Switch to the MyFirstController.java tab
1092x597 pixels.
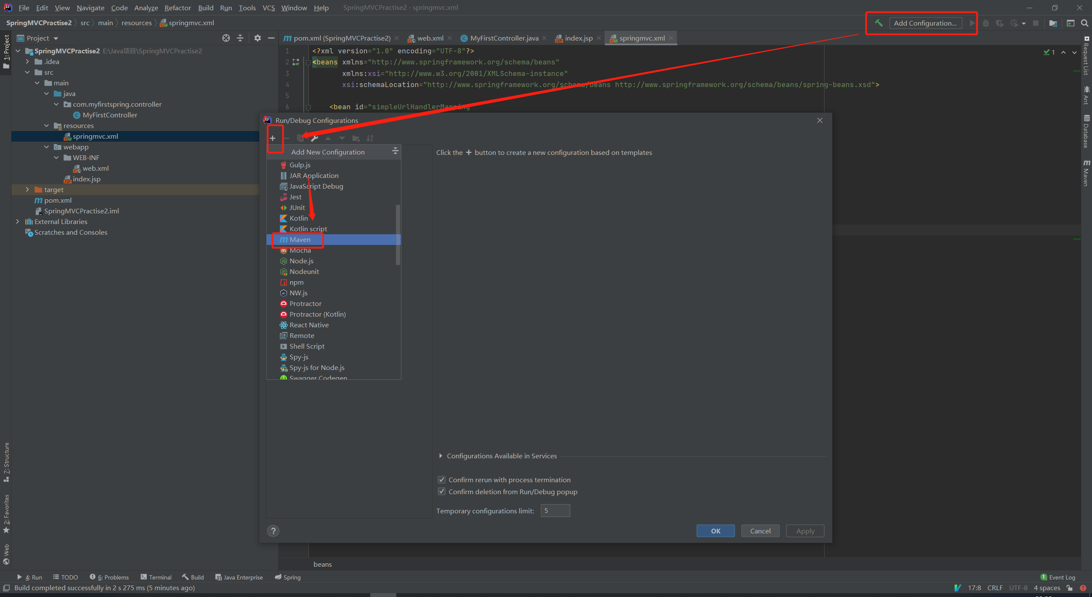[503, 38]
